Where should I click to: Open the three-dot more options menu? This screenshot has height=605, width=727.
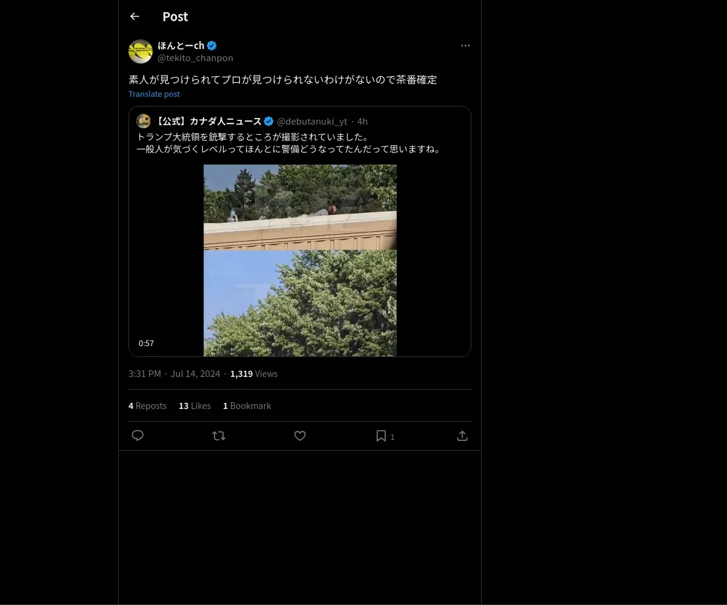pos(465,46)
